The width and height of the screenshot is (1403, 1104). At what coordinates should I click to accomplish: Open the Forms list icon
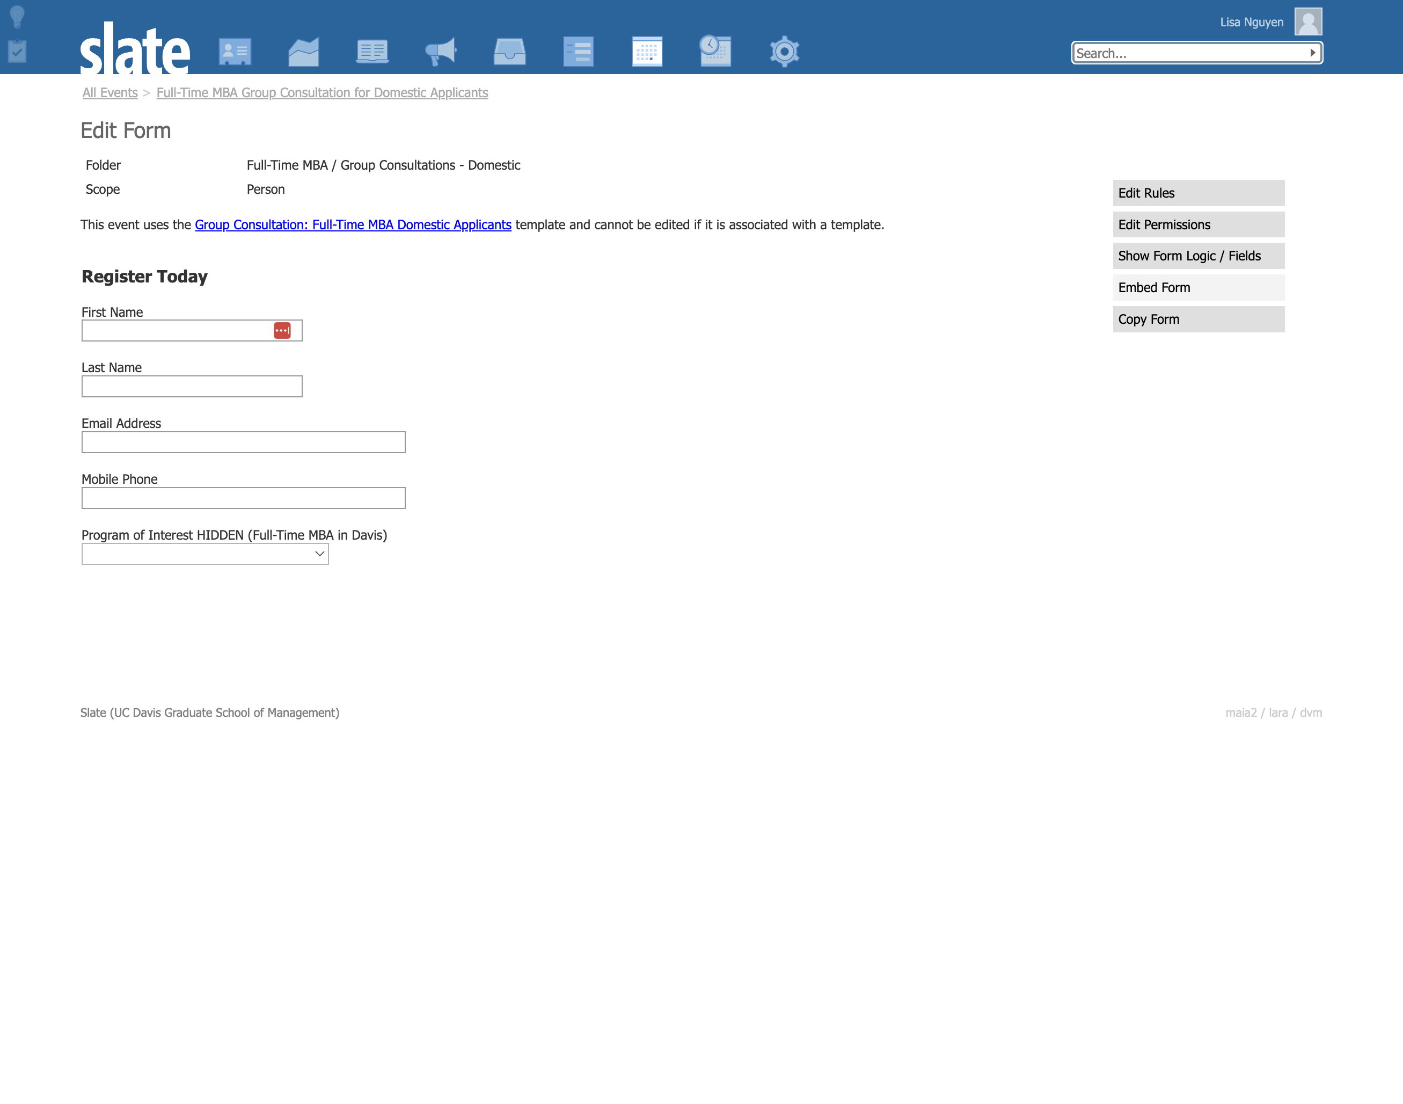point(578,52)
